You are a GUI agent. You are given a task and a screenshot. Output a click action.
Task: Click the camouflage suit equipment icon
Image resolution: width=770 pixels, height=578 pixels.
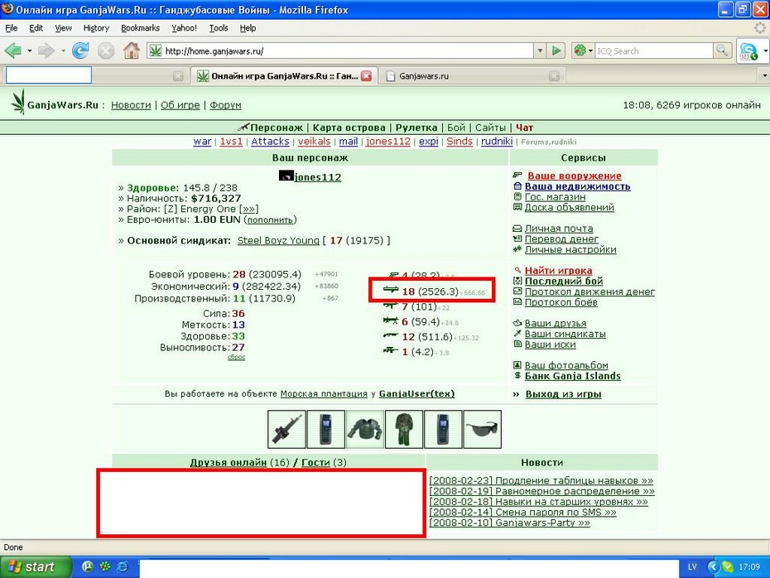(404, 430)
